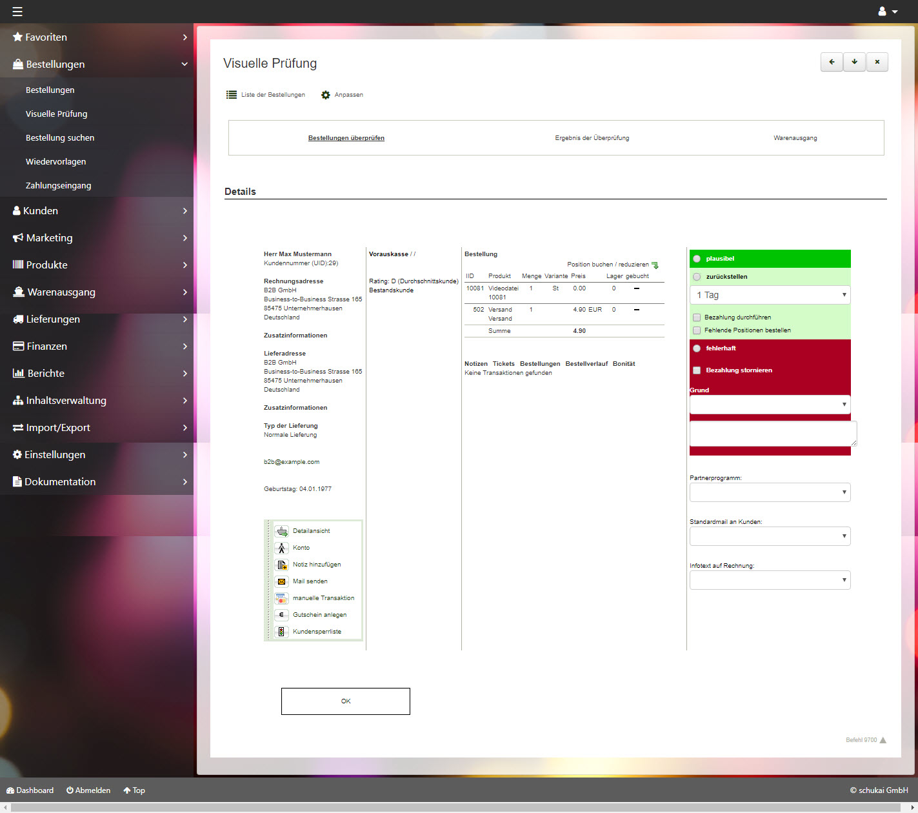The height and width of the screenshot is (813, 918).
Task: Click the Mail senden envelope icon
Action: coord(281,581)
